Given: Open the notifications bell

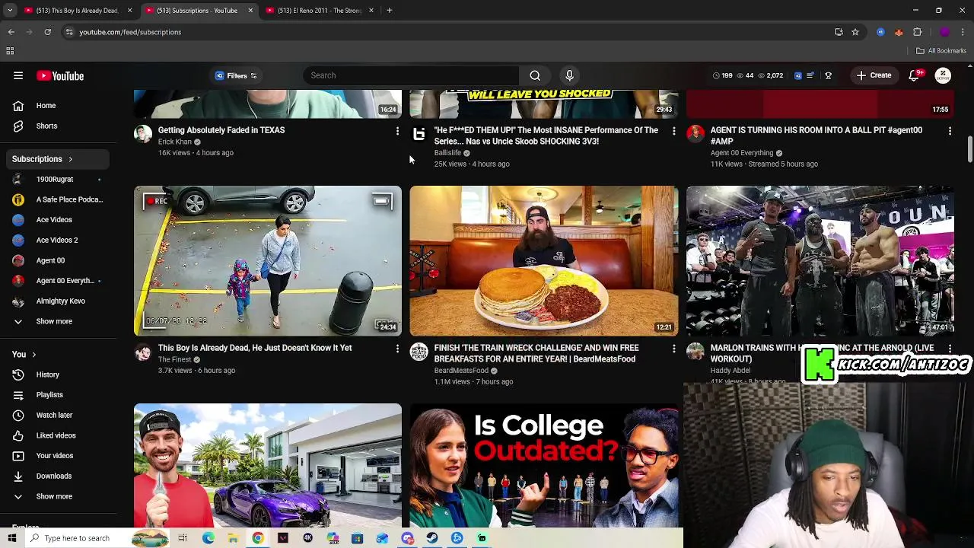Looking at the screenshot, I should coord(914,75).
